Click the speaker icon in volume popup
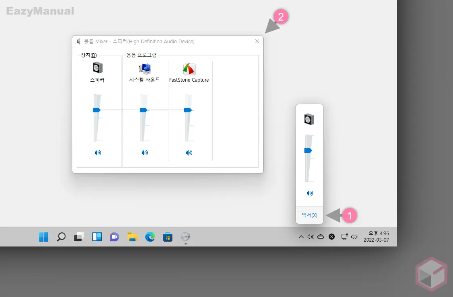 (309, 119)
